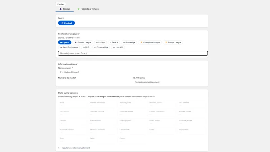Toggle the Dribbles tentés stat tile

coord(132,113)
